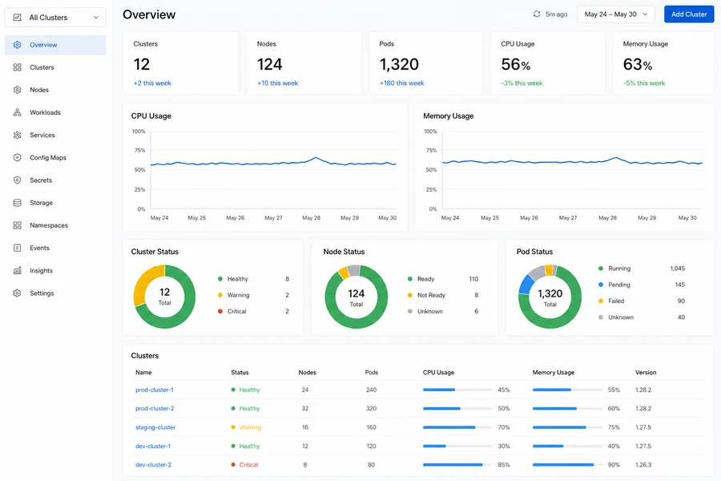This screenshot has height=481, width=721.
Task: Click the Add Cluster button
Action: tap(689, 14)
